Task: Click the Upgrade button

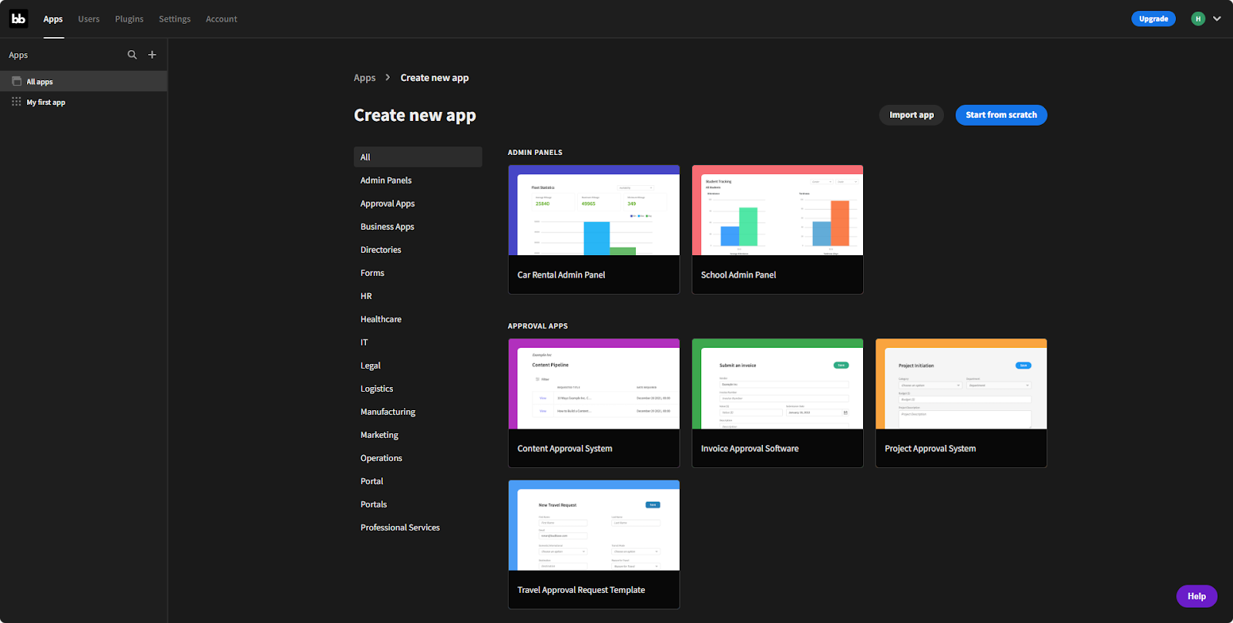Action: 1153,19
